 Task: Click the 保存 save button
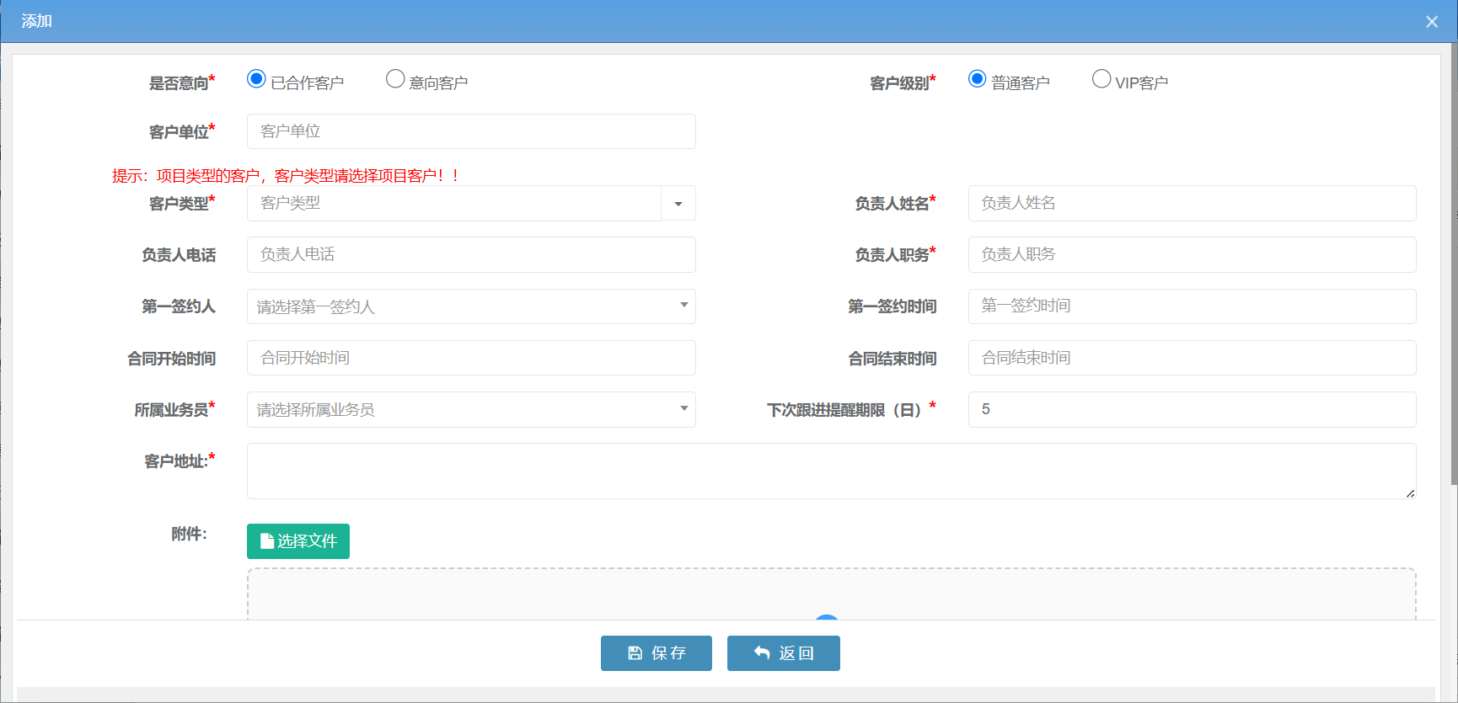[656, 653]
